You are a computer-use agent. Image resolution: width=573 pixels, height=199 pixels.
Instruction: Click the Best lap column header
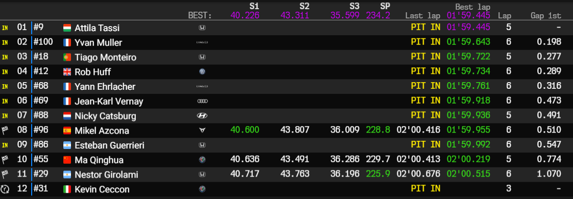point(472,7)
